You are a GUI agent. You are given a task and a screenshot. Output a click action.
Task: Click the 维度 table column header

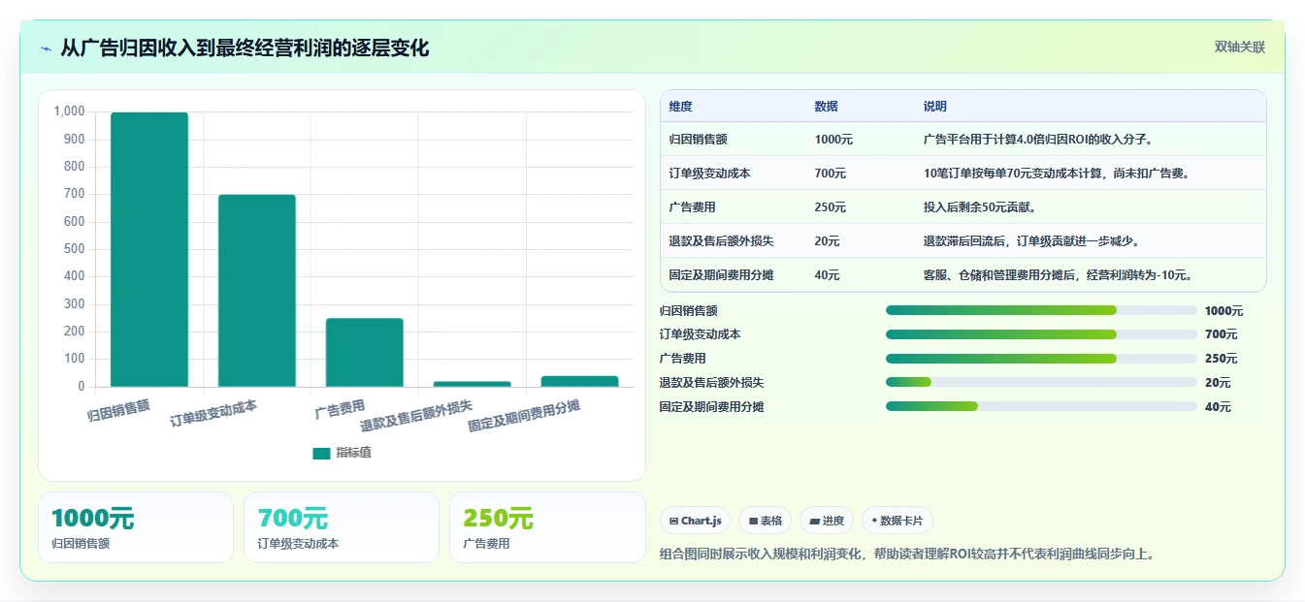tap(681, 107)
